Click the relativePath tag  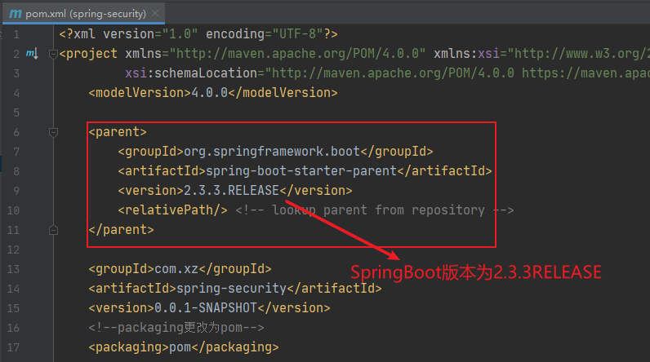coord(173,210)
